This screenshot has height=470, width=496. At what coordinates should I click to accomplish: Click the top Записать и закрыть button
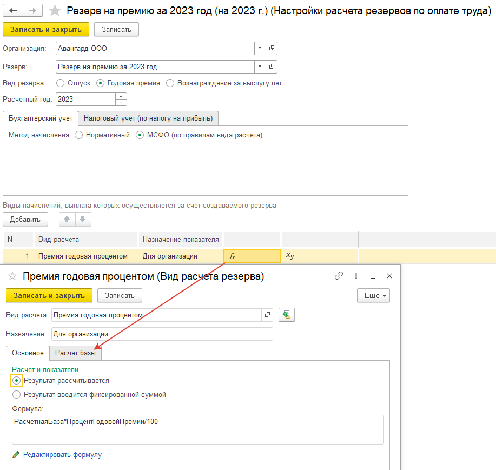46,29
